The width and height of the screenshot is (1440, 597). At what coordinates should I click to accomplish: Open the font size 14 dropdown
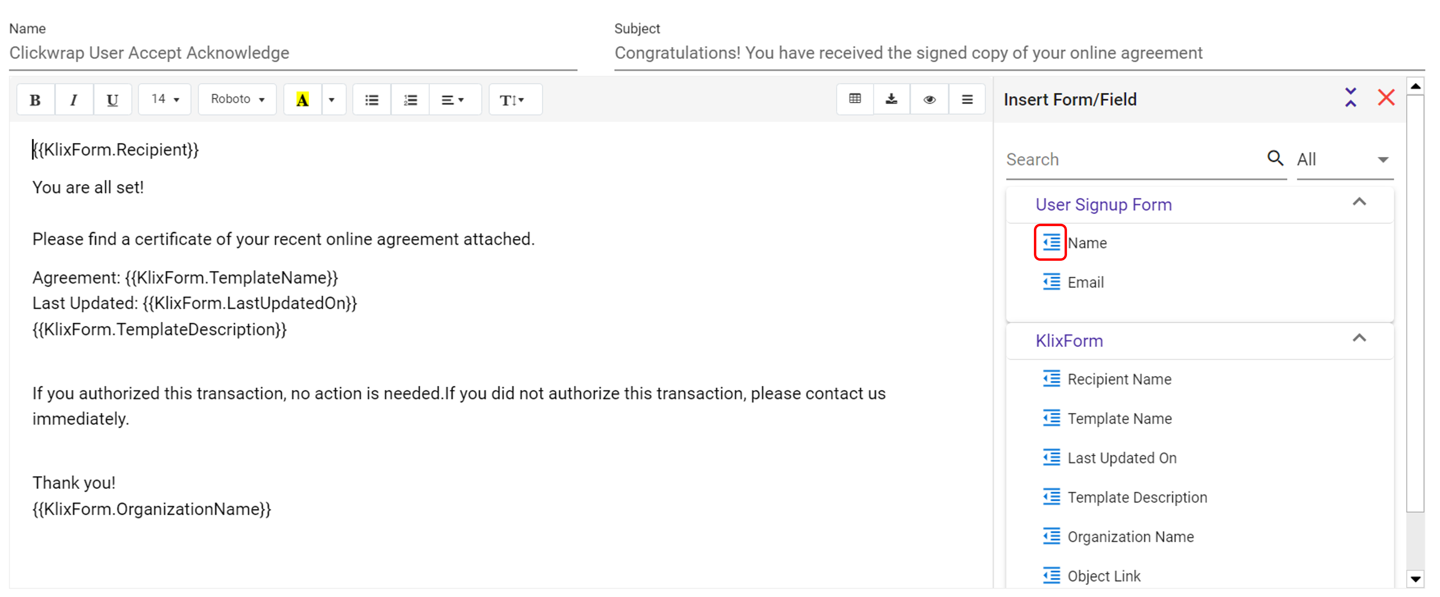tap(165, 99)
